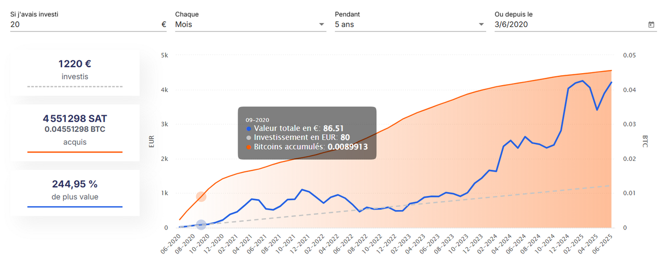The height and width of the screenshot is (267, 669).
Task: Click the orange highlighted point on bitcoin curve
Action: 201,196
